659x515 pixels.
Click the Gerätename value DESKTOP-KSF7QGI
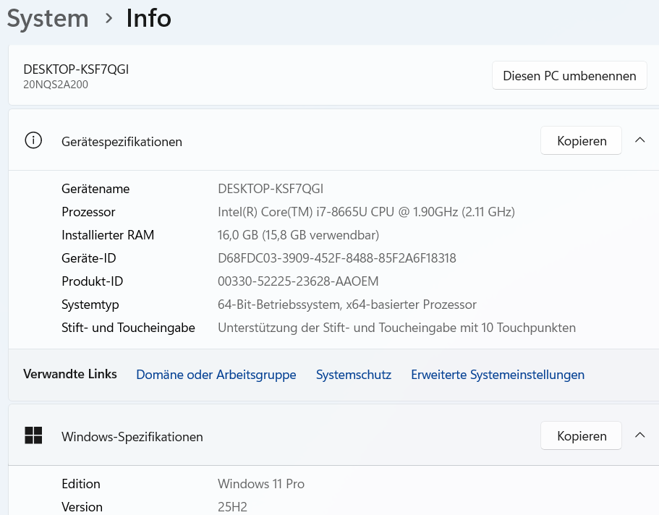[271, 189]
